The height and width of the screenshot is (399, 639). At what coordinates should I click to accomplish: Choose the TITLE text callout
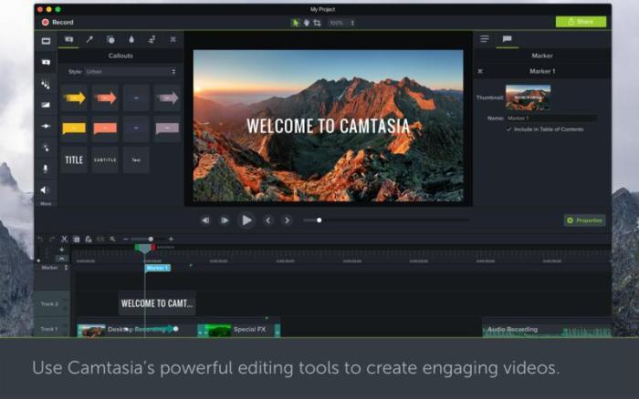pyautogui.click(x=74, y=159)
